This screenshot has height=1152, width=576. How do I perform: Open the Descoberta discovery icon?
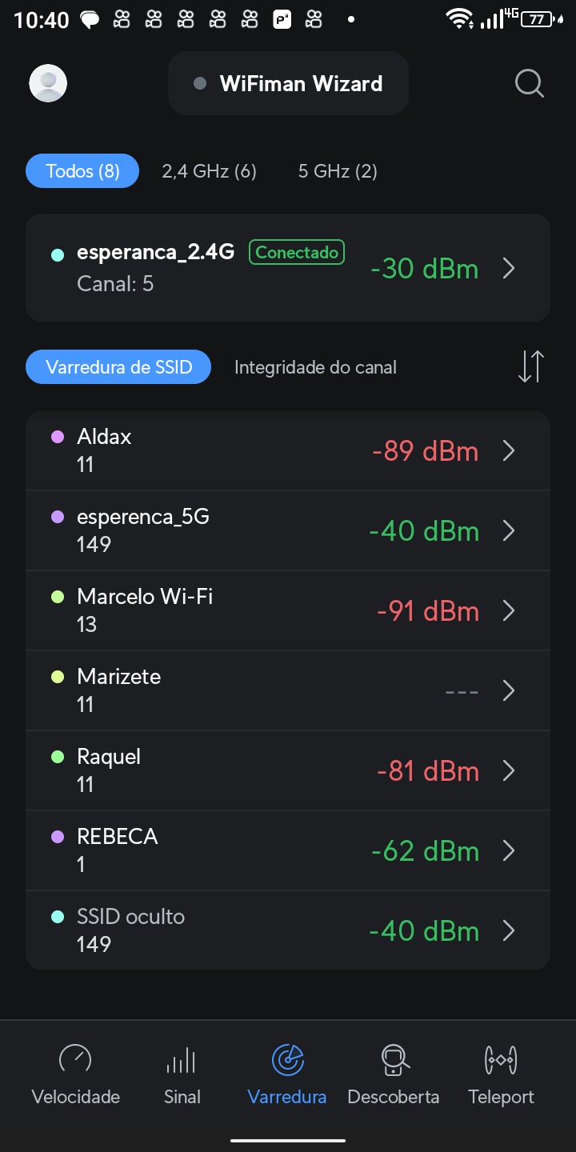pos(394,1059)
